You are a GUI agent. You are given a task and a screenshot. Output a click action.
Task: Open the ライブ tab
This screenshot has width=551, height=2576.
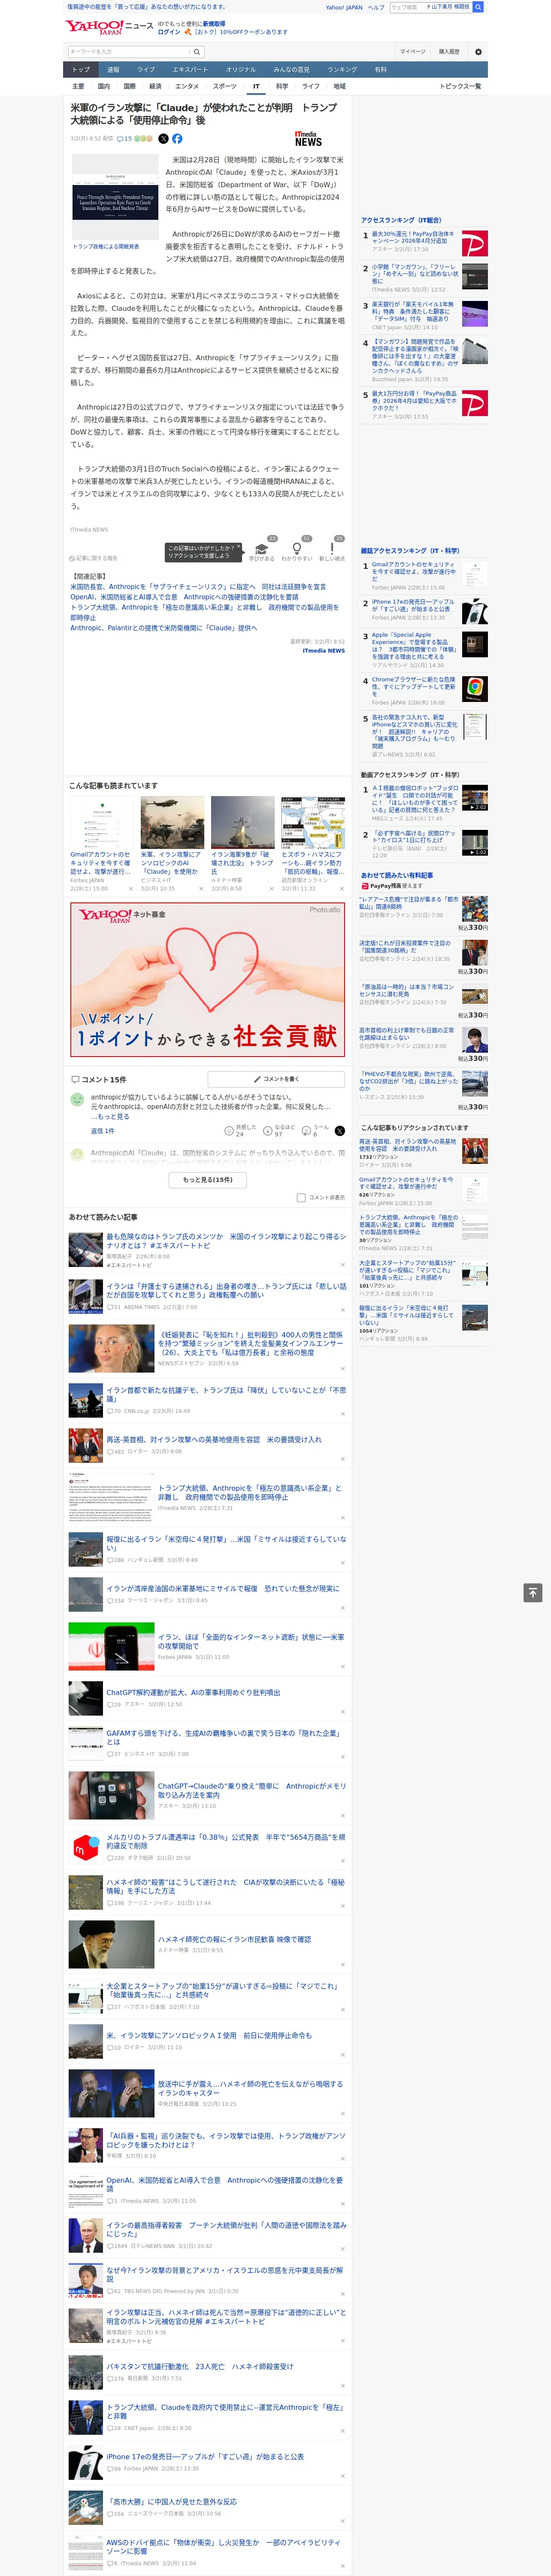[x=146, y=70]
